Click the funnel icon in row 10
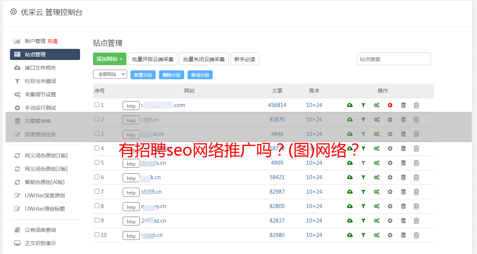 coord(363,235)
